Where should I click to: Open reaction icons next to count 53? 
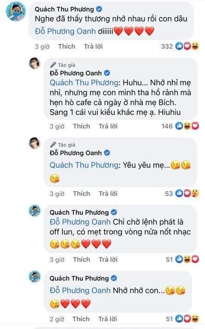point(187,193)
